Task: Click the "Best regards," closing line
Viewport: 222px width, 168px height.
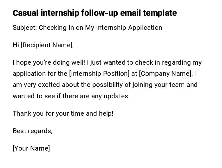Action: click(x=32, y=131)
